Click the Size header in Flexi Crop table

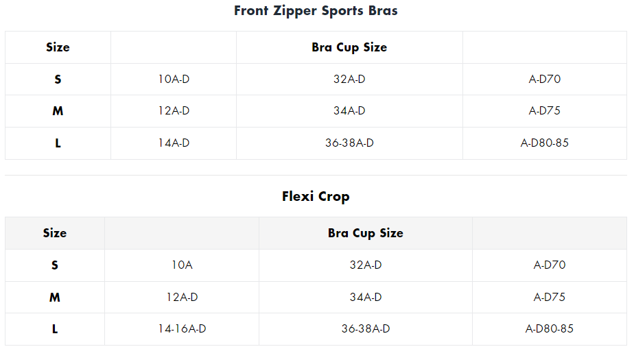pyautogui.click(x=55, y=233)
